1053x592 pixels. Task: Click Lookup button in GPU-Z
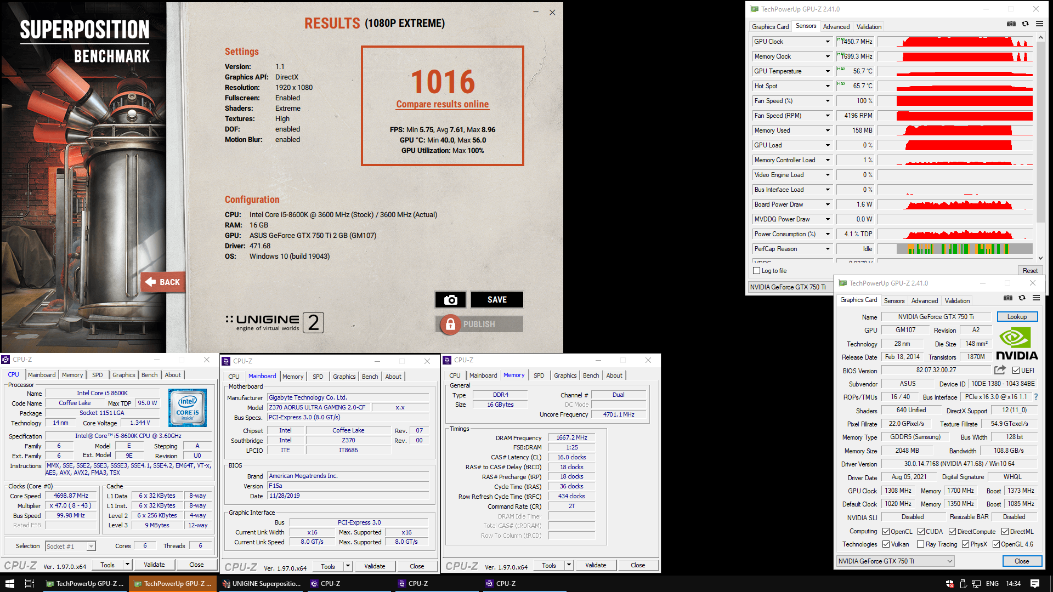pos(1017,317)
